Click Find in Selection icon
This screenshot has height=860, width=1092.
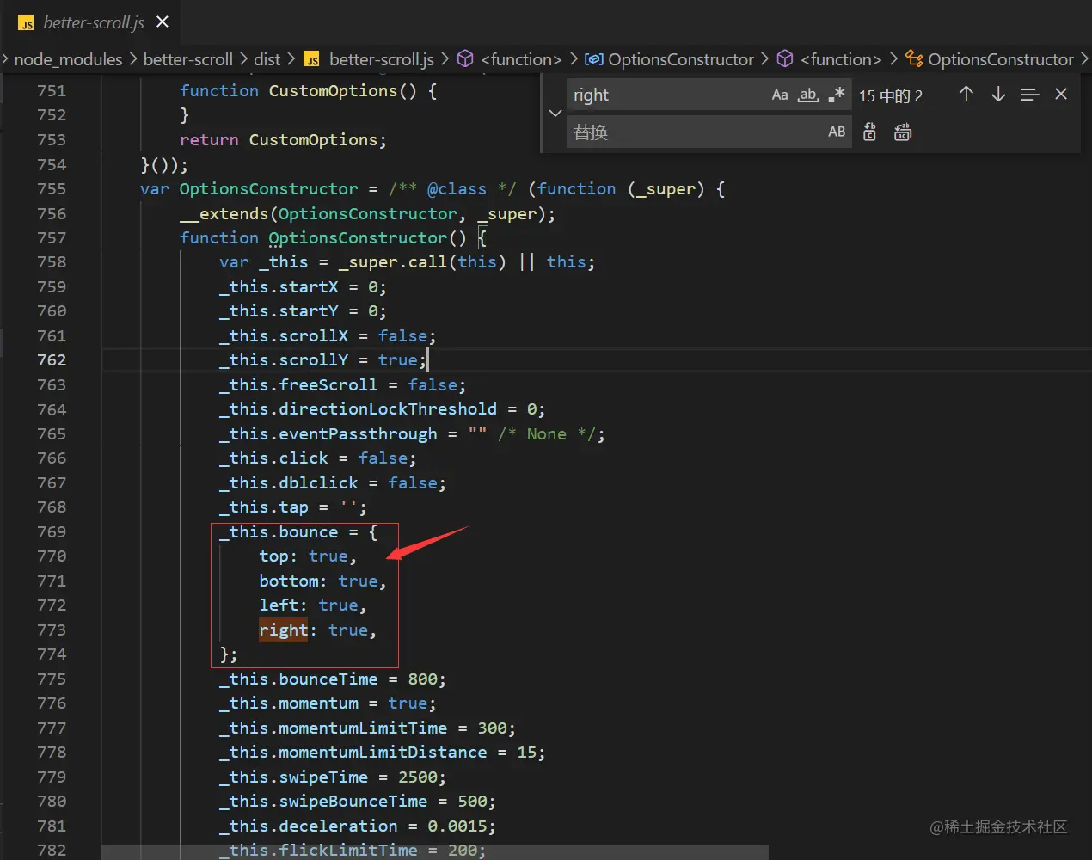coord(1029,95)
